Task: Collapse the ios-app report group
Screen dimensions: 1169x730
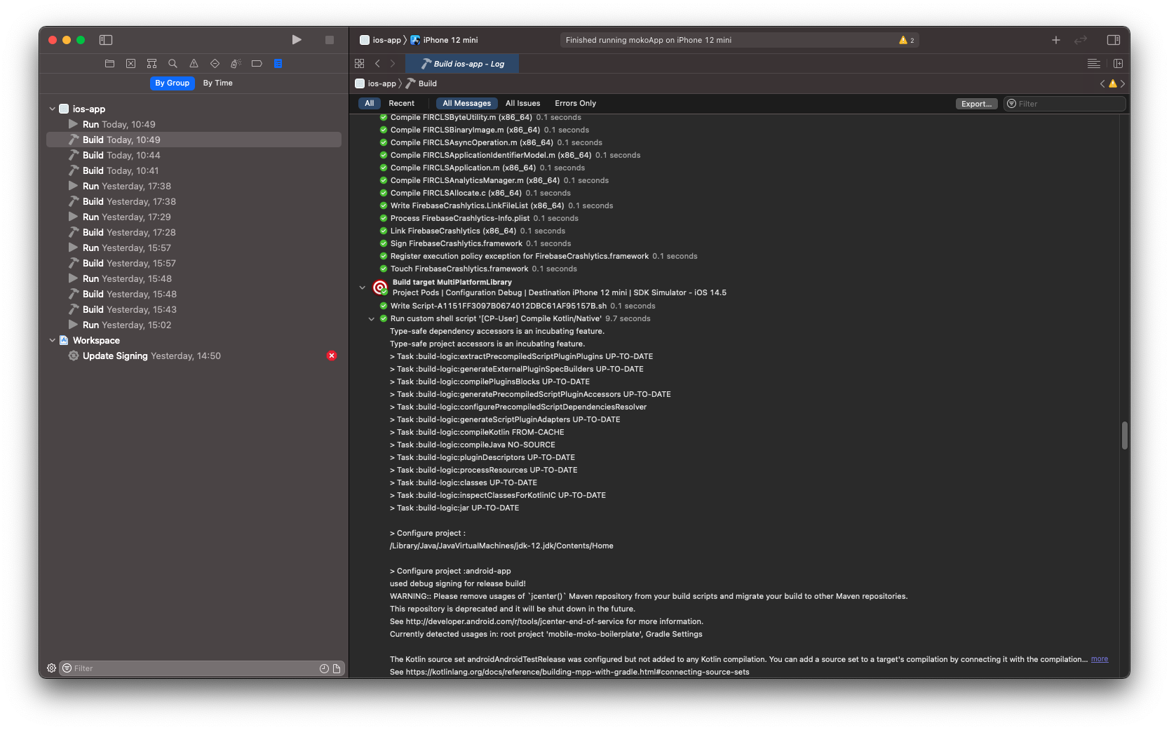Action: pyautogui.click(x=52, y=109)
